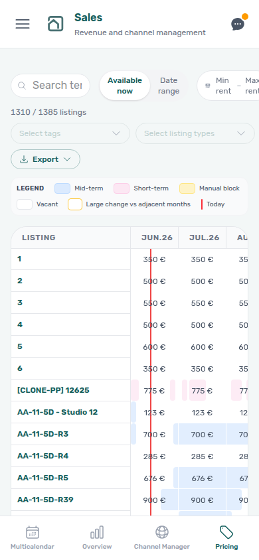Go to the Overview tab

97,538
